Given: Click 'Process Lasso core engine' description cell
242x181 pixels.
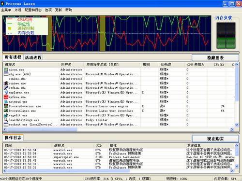Looking at the screenshot, I should (x=106, y=106).
